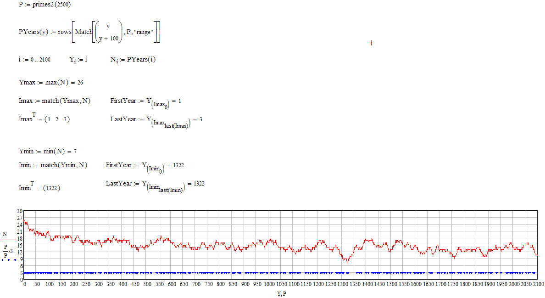Screen dimensions: 545x298
Task: Click the Y,P x-axis label below plot
Action: [282, 294]
